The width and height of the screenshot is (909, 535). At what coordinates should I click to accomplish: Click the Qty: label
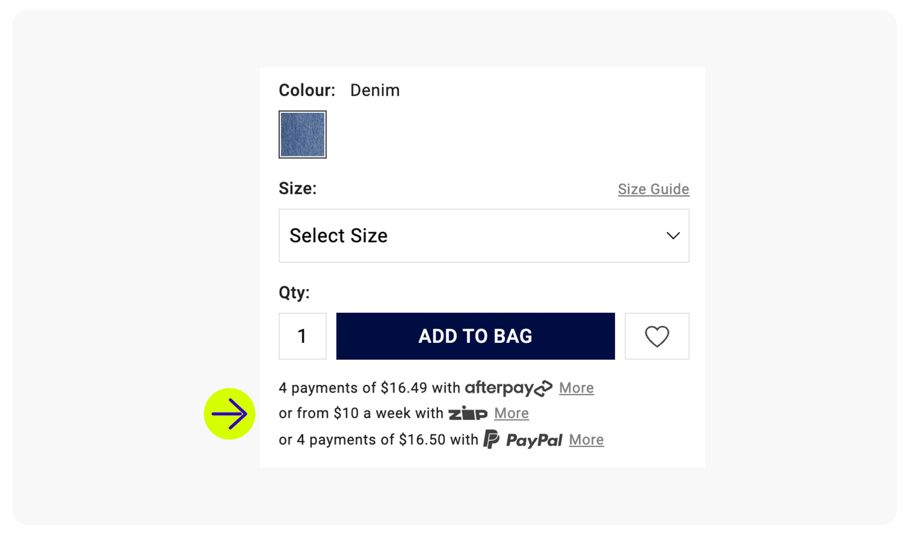point(294,293)
